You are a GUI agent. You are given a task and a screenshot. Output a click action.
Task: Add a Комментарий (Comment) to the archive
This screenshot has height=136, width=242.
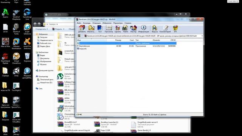click(165, 29)
